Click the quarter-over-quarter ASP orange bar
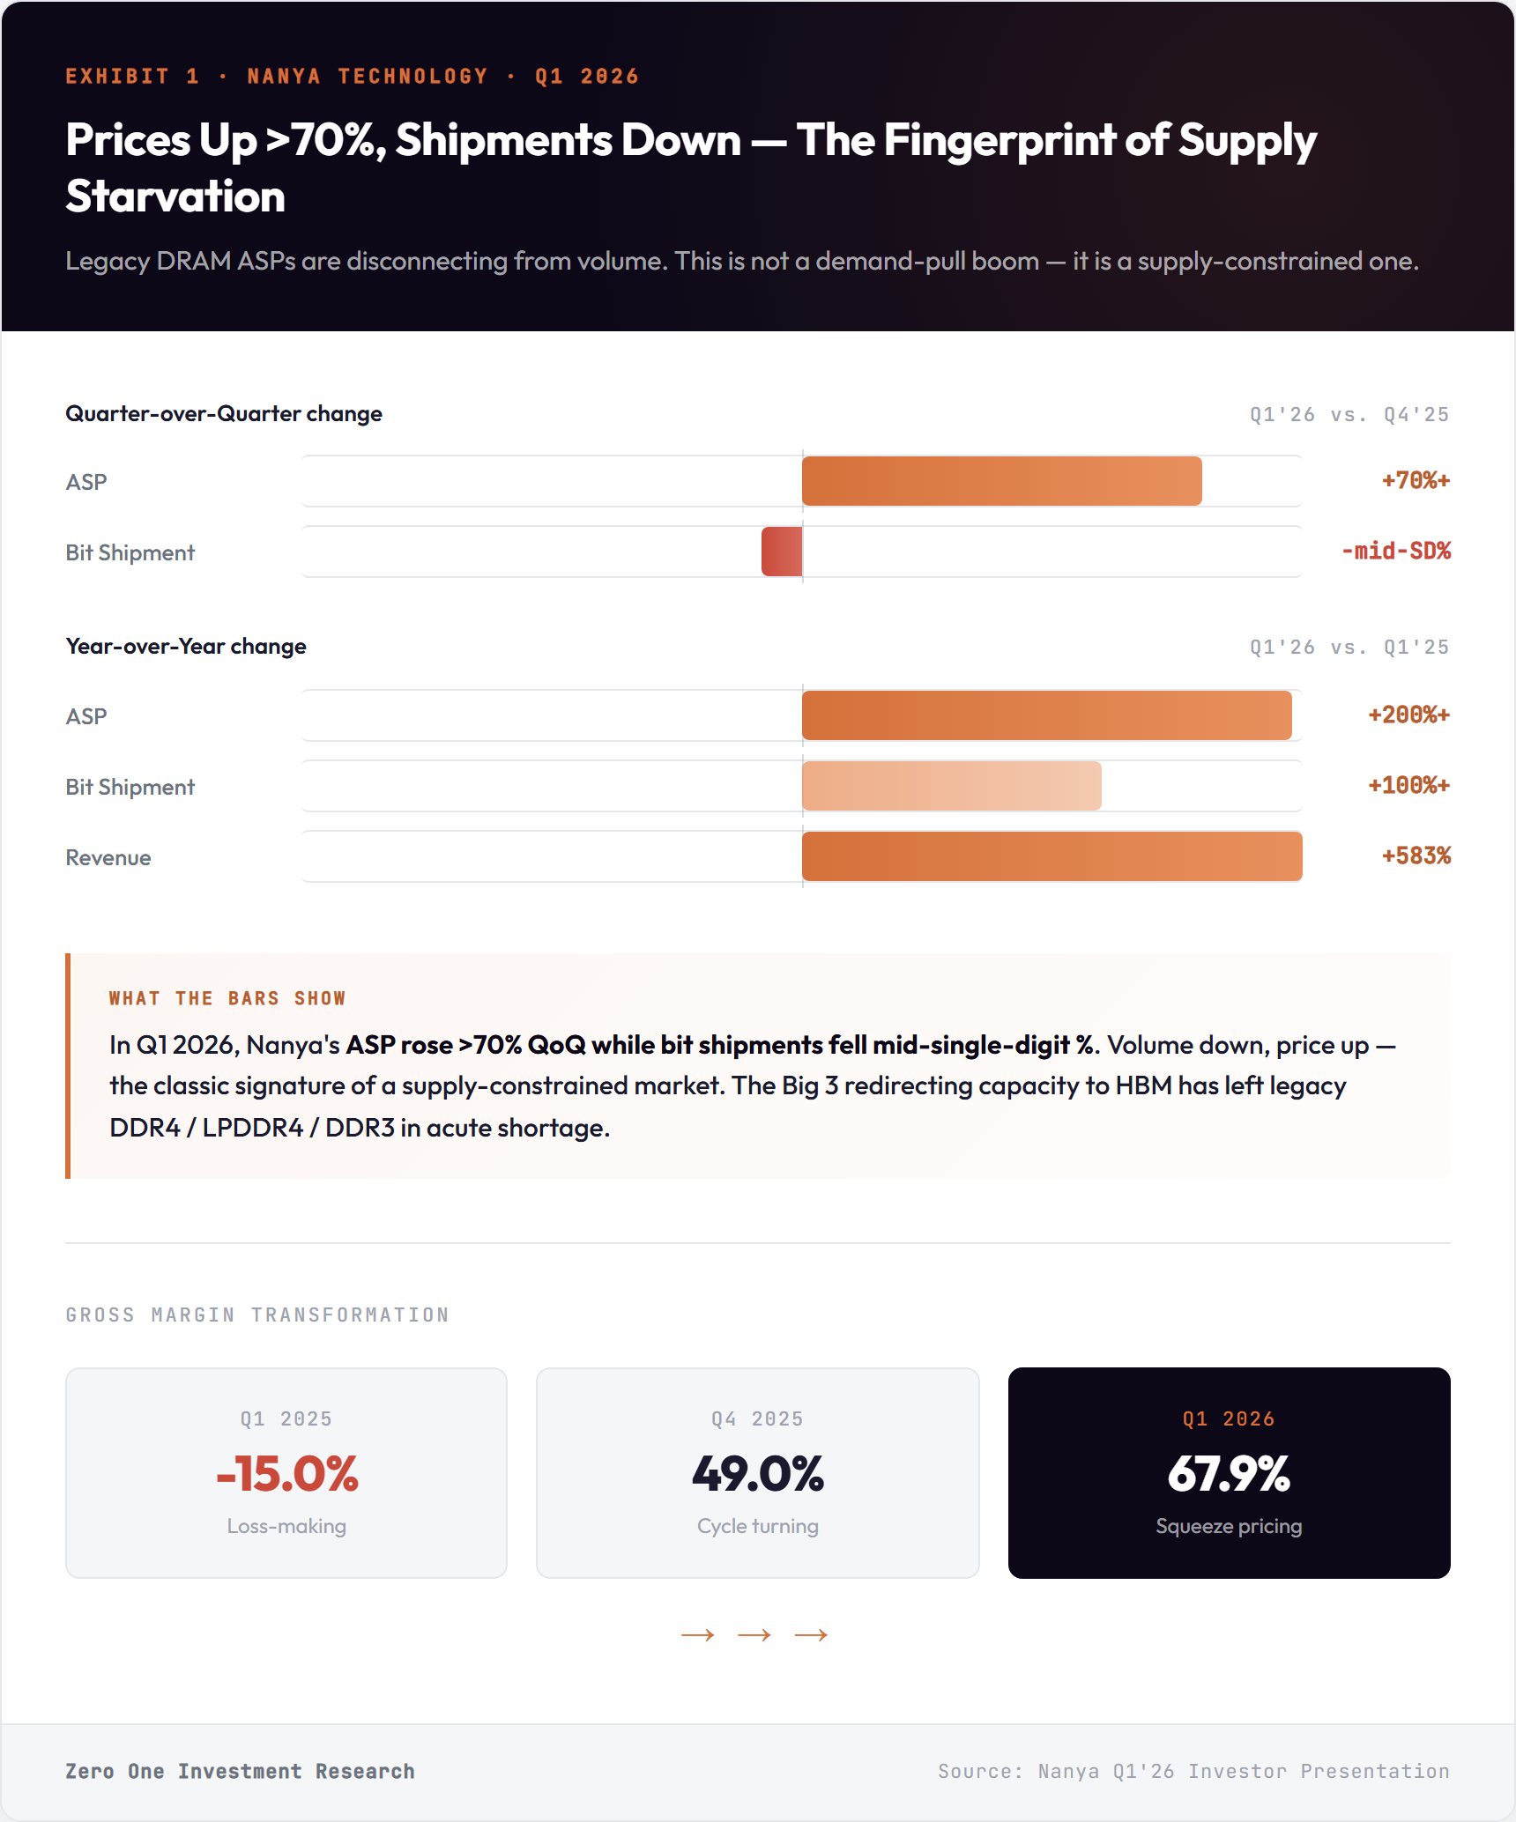 tap(1001, 481)
